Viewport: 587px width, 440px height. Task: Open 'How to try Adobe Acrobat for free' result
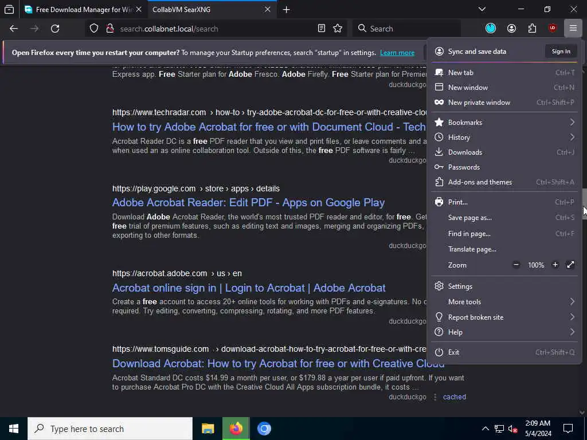click(269, 127)
